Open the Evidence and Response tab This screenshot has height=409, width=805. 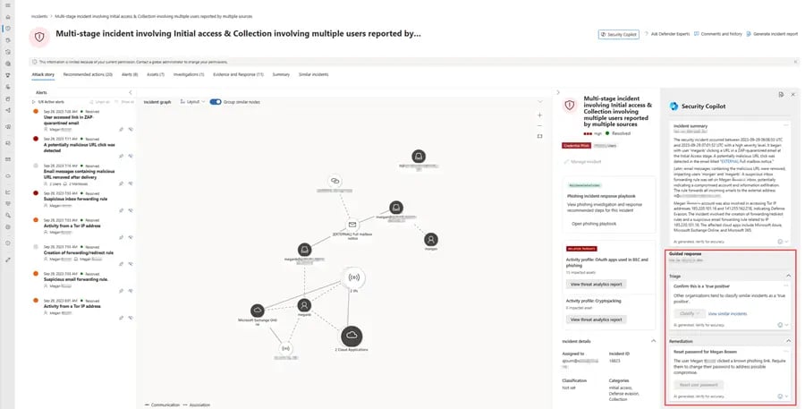[238, 74]
